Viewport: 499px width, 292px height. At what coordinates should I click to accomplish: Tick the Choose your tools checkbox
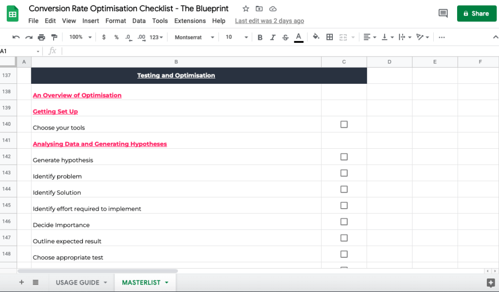coord(344,124)
